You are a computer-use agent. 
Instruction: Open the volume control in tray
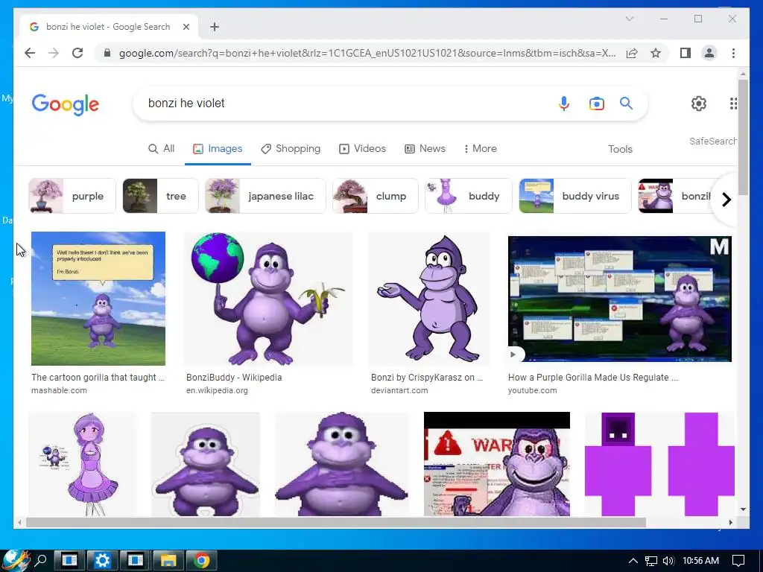pos(668,561)
